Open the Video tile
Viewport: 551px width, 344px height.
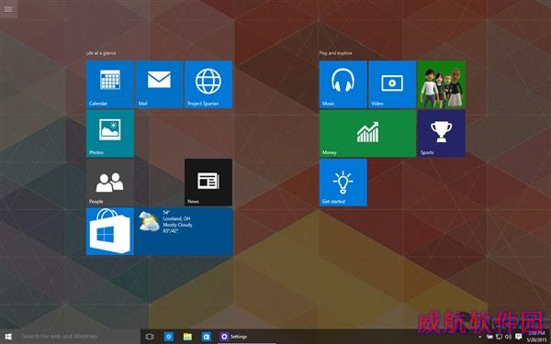(x=392, y=84)
